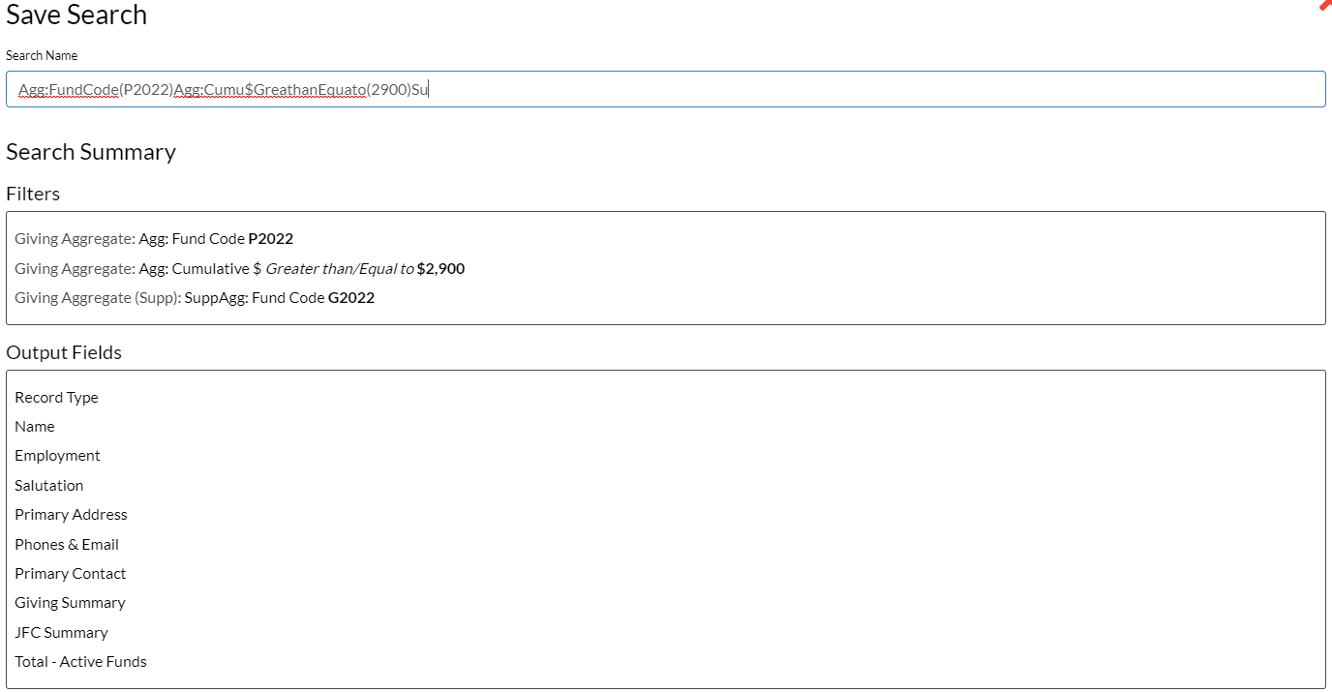Screen dimensions: 1332x692
Task: Click the Filters section label
Action: click(33, 194)
